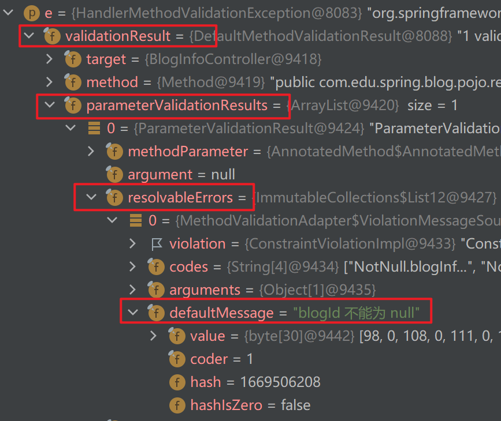Click the field icon of validationResult
Image resolution: width=501 pixels, height=421 pixels.
click(52, 36)
